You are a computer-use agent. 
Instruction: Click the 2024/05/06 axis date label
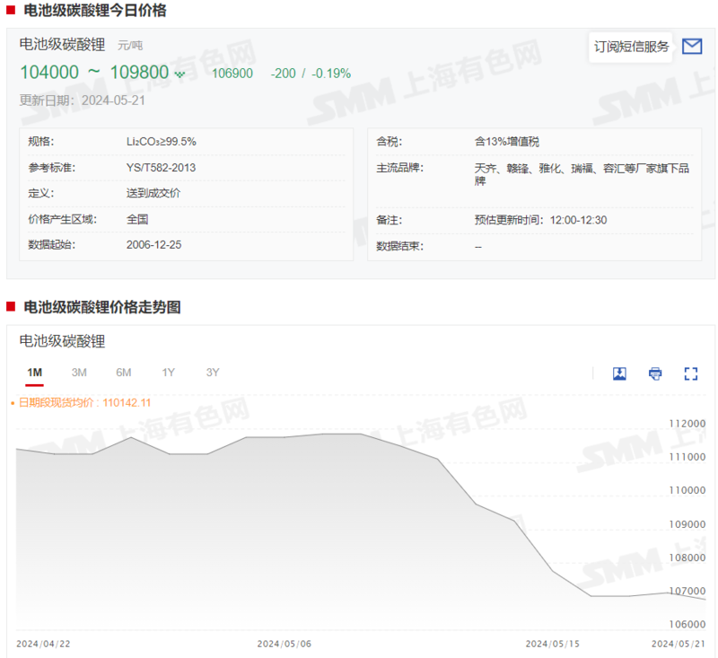284,644
